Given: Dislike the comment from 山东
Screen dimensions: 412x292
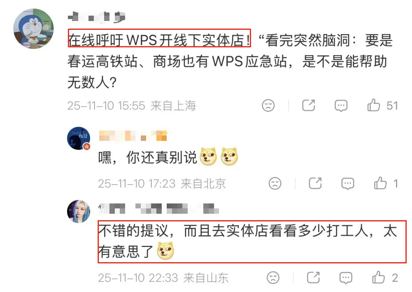Looking at the screenshot, I should point(273,277).
